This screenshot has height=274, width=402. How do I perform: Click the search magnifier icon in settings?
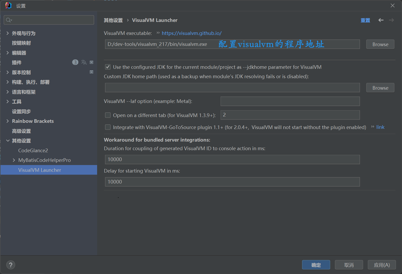(9, 20)
